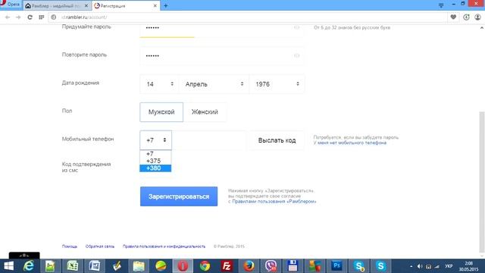The height and width of the screenshot is (273, 485).
Task: Open the Правилами пользования «Рамблером» link
Action: (274, 202)
